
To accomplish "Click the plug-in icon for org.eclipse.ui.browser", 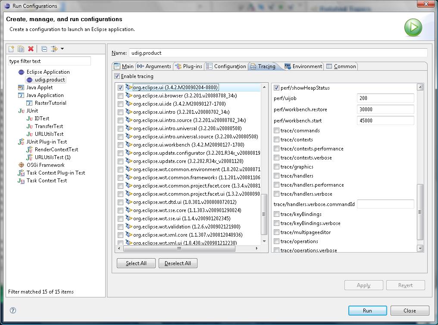I will 129,95.
